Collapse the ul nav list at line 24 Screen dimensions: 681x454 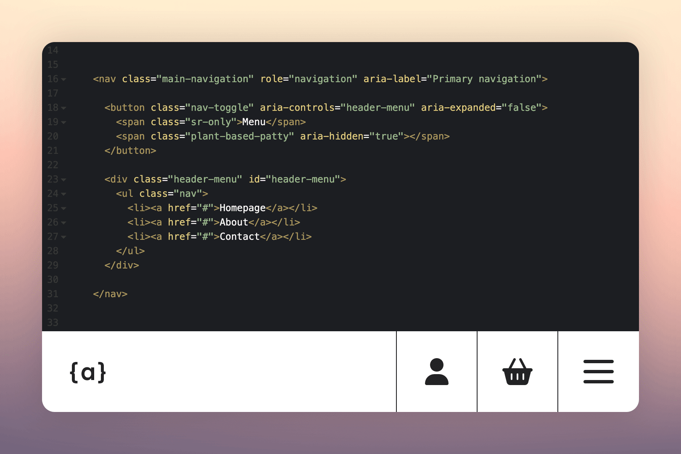coord(63,194)
